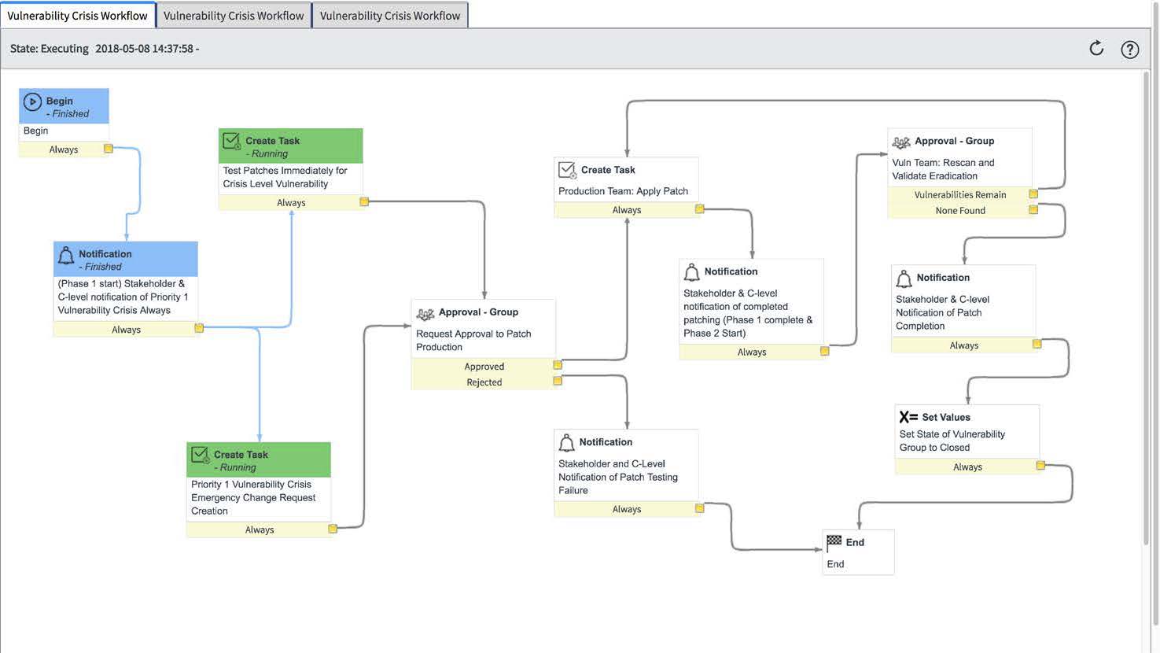Image resolution: width=1160 pixels, height=653 pixels.
Task: Click 'Vuln Team: Rescan and Validate Eradication' text
Action: pyautogui.click(x=943, y=169)
